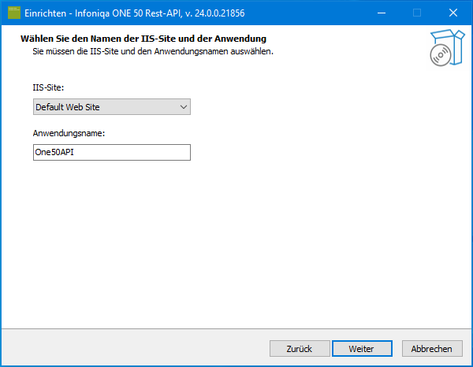473x367 pixels.
Task: Click the green installer icon in title bar
Action: tap(14, 13)
